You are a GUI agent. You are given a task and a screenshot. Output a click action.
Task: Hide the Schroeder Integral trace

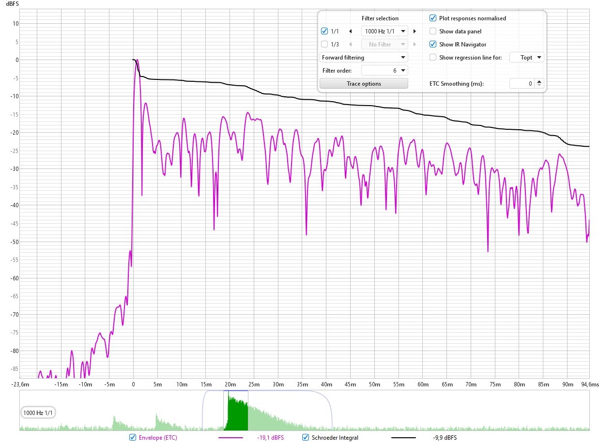[306, 438]
